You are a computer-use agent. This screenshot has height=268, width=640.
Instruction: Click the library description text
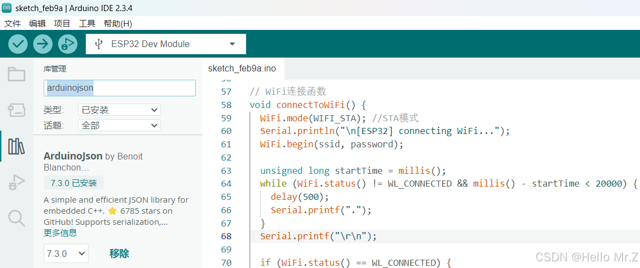[x=116, y=211]
